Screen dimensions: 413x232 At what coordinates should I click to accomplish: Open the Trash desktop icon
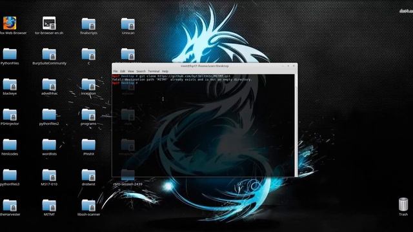click(x=403, y=204)
